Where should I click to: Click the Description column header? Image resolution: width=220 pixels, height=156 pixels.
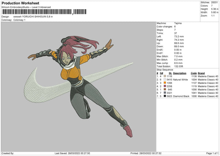pos(179,73)
